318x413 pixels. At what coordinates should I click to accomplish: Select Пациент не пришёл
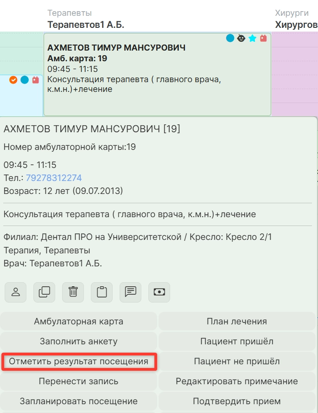tap(237, 361)
